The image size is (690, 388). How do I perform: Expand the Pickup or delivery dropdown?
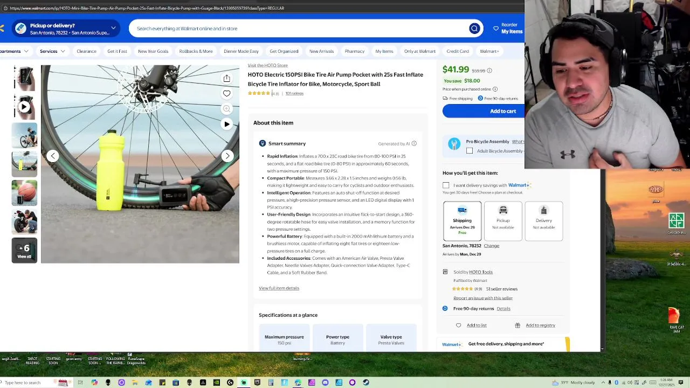coord(113,28)
